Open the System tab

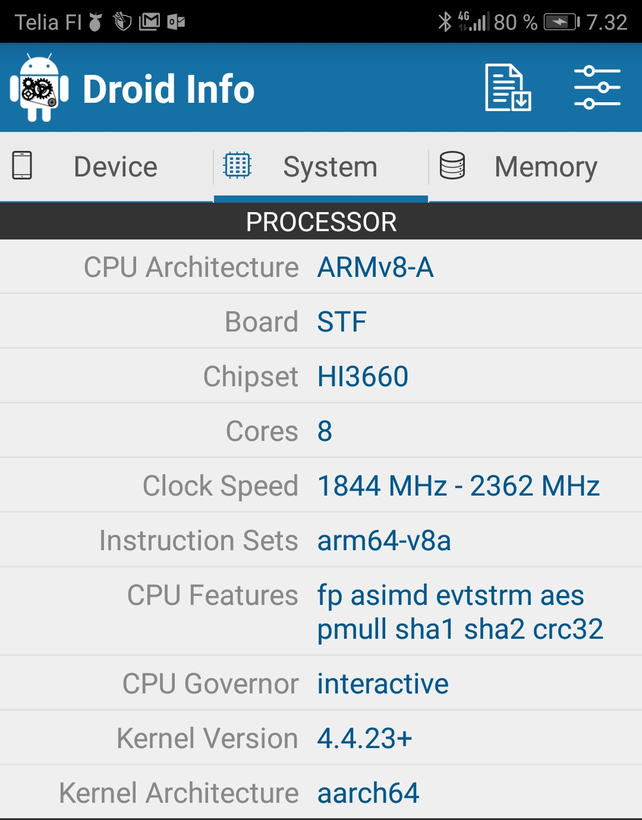[x=330, y=166]
